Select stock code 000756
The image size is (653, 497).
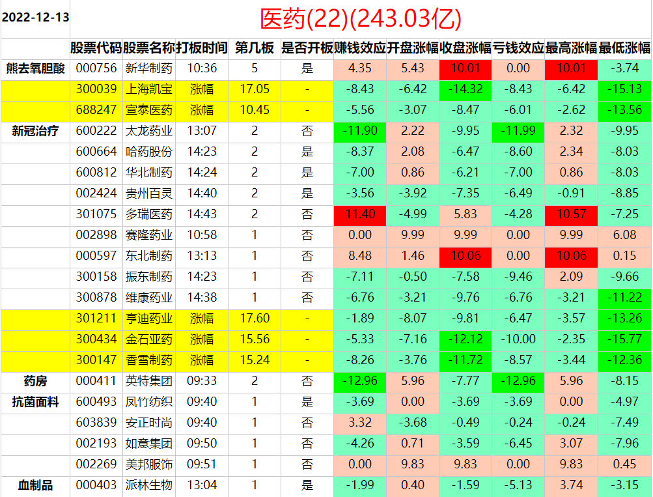click(x=96, y=68)
